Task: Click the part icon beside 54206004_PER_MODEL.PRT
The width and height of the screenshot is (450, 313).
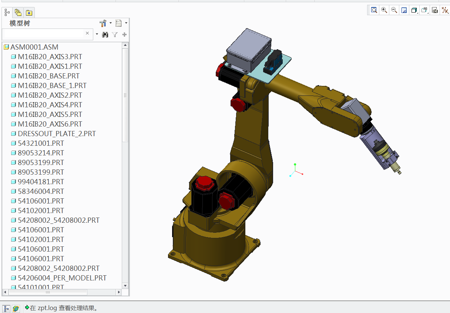Action: tap(14, 278)
